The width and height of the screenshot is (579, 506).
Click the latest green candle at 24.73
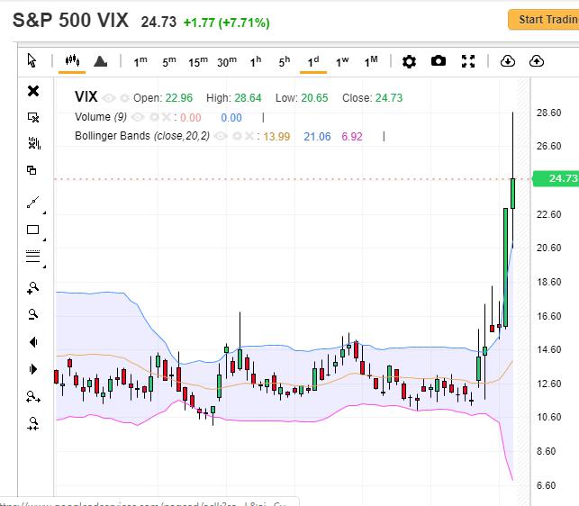(x=512, y=194)
